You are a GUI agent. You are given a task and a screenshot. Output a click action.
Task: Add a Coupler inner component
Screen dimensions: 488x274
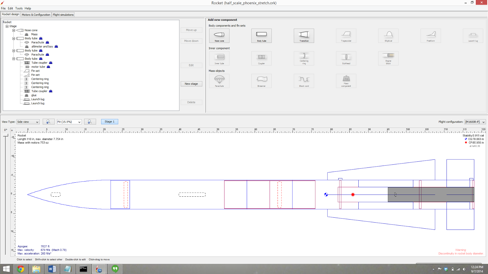click(x=261, y=58)
